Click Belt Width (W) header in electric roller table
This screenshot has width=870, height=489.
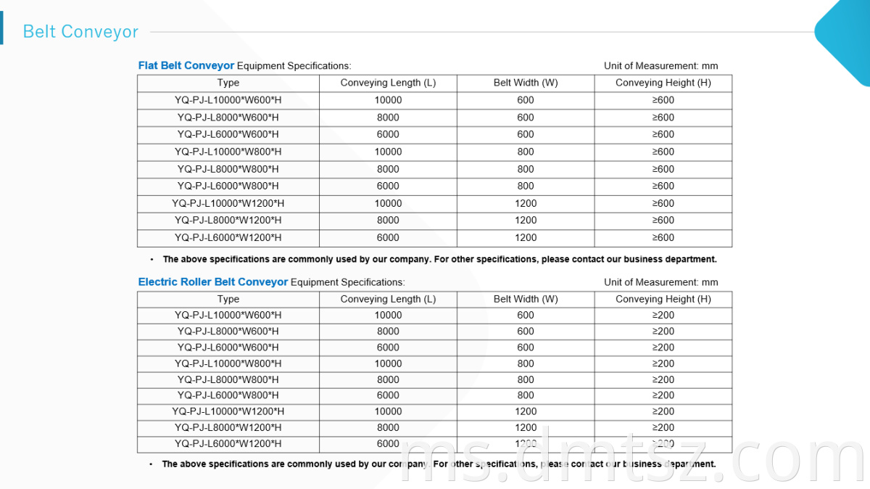click(526, 299)
